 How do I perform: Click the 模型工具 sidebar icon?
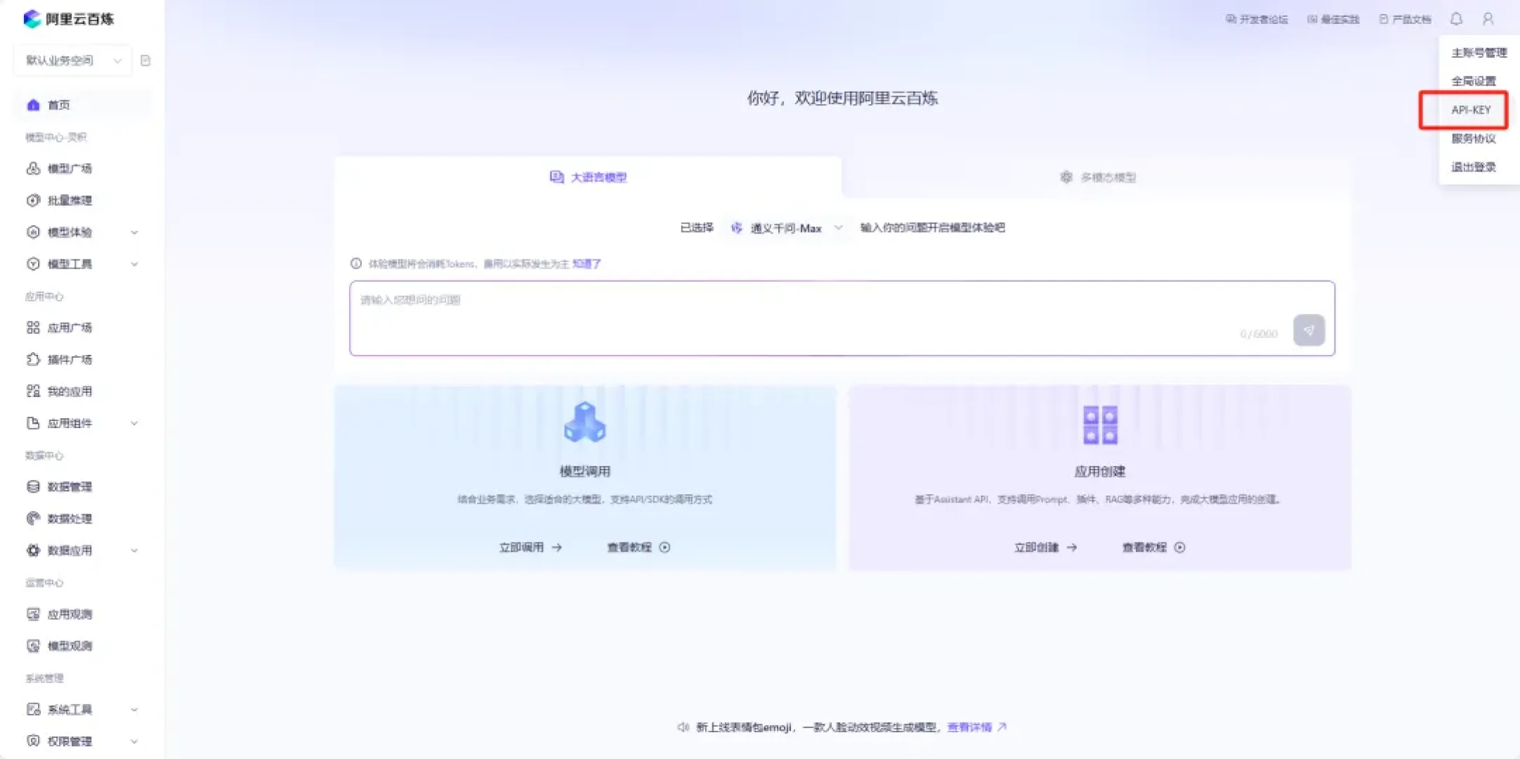tap(33, 264)
